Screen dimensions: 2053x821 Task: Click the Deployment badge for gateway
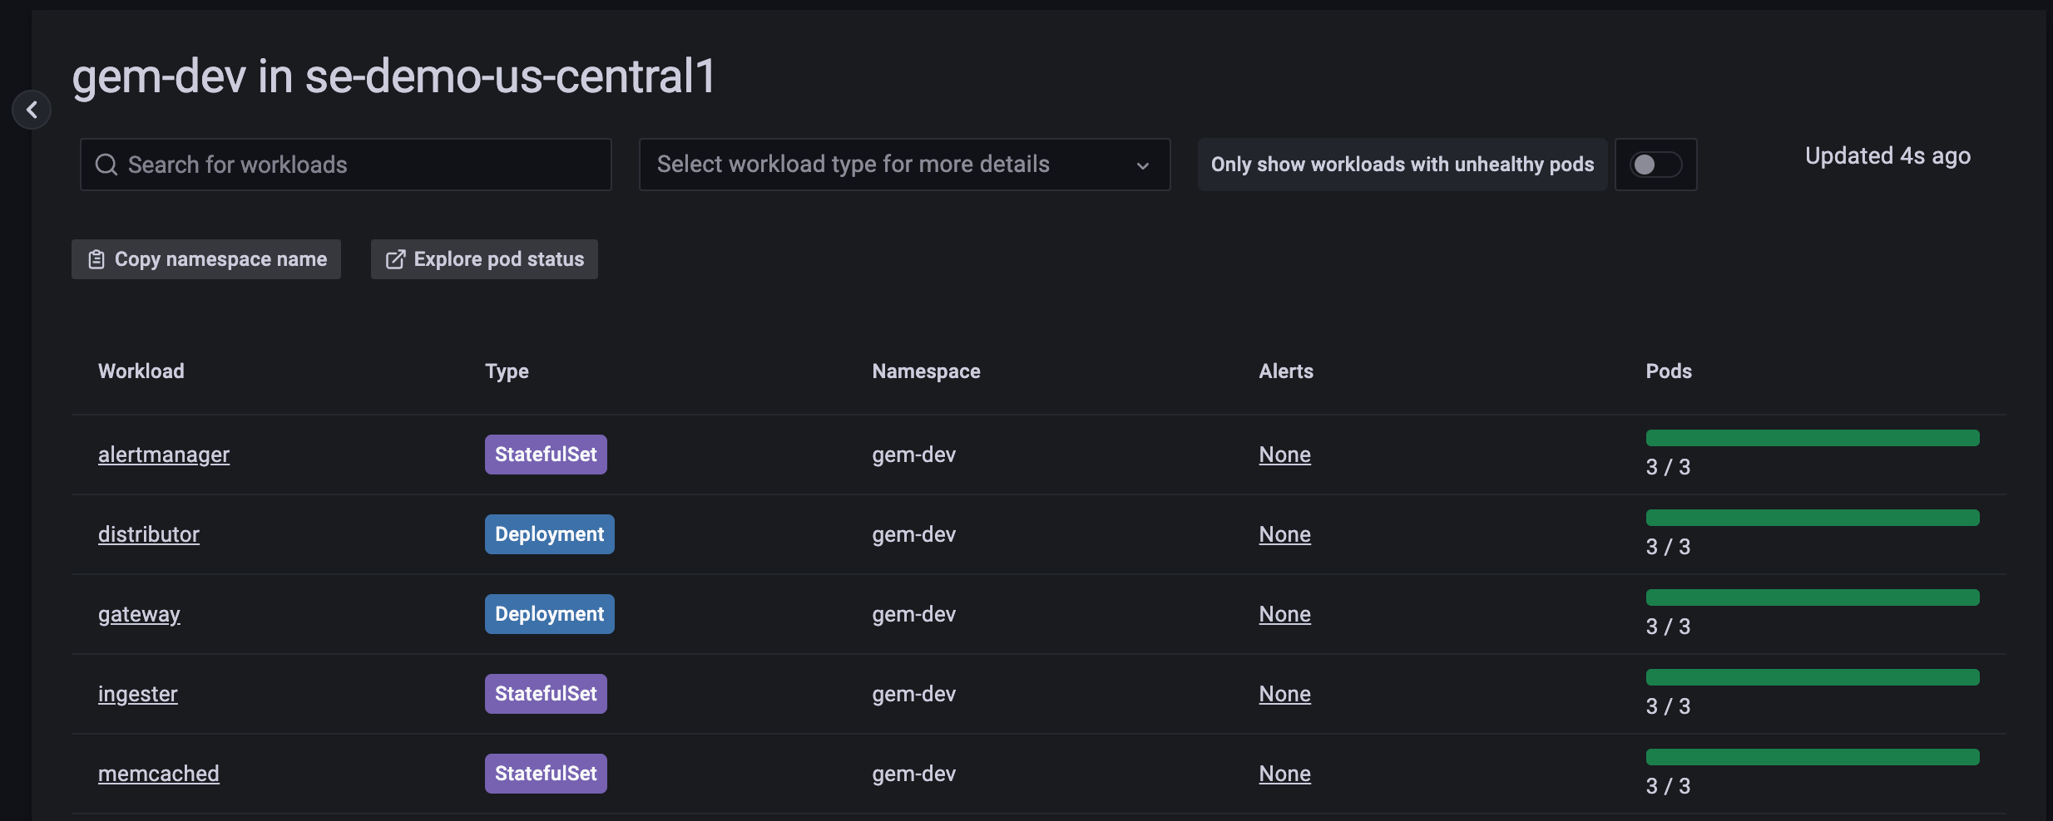[x=548, y=613]
